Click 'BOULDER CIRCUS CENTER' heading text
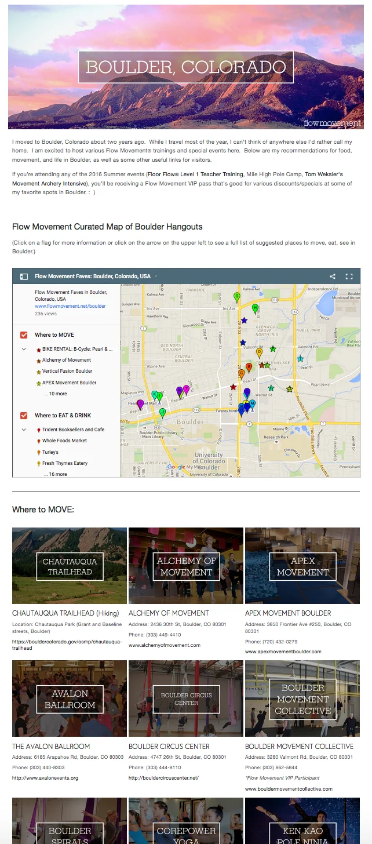Screen dimensions: 372x844 (x=169, y=747)
